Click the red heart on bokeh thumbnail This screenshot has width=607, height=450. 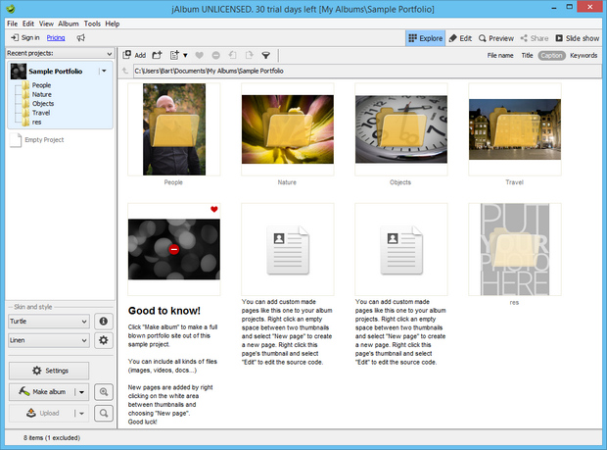214,209
